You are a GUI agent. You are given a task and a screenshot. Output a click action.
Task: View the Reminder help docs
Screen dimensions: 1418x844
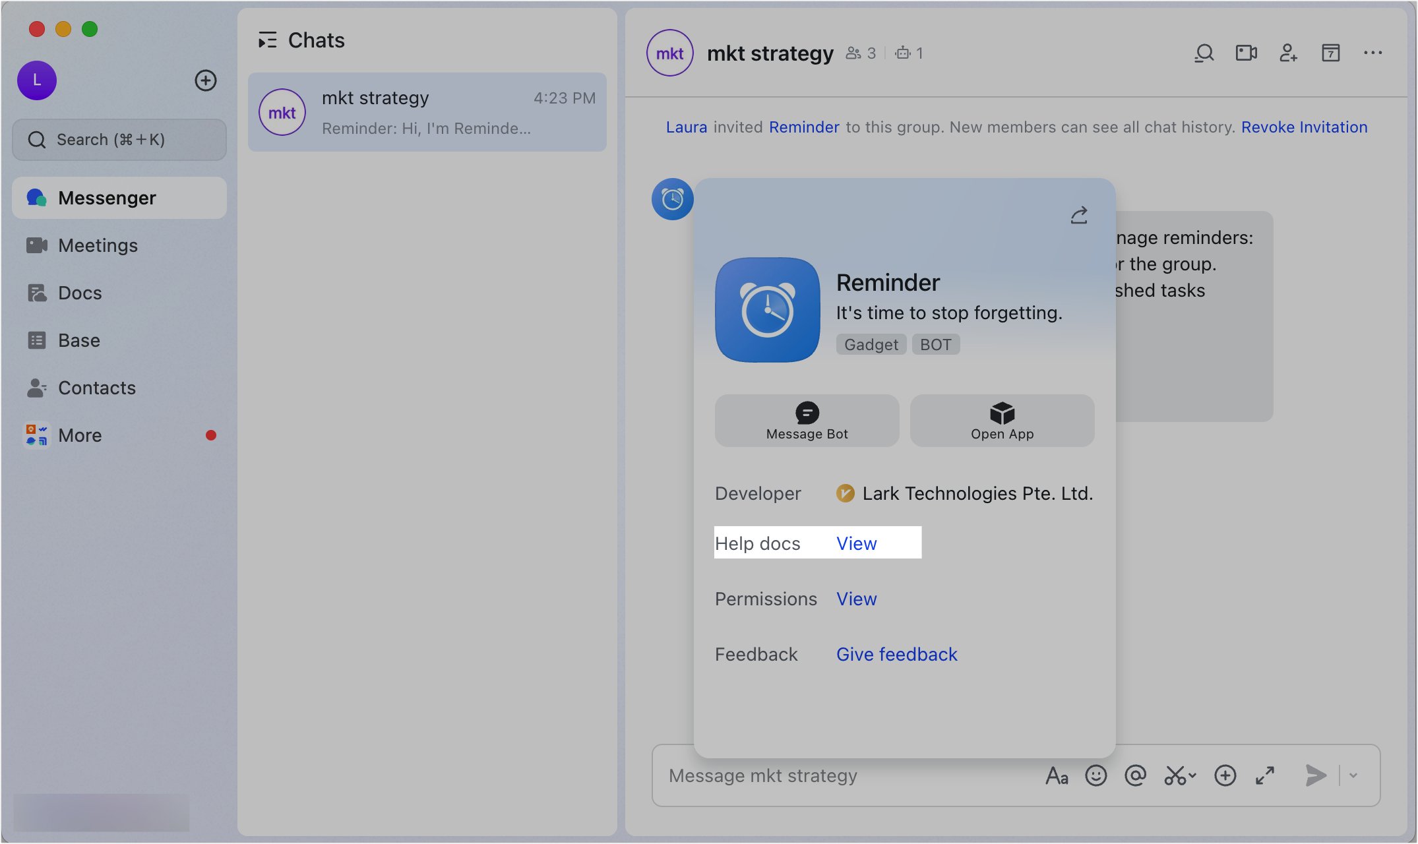856,543
